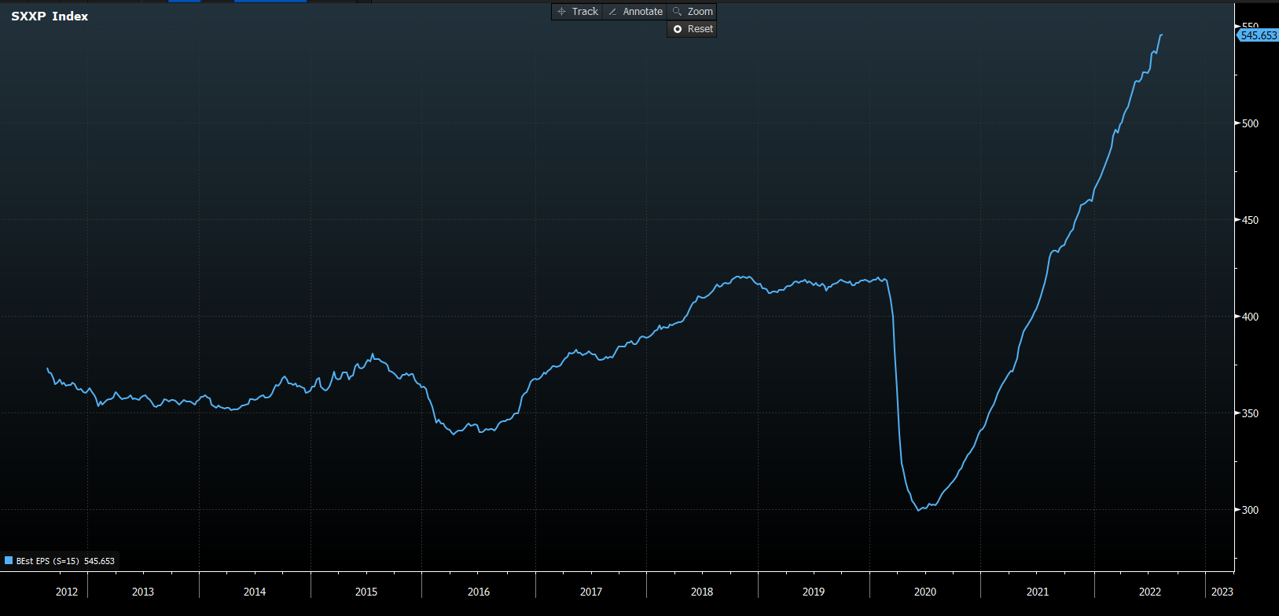Activate the Track crosshair tool
The image size is (1279, 616).
tap(578, 12)
